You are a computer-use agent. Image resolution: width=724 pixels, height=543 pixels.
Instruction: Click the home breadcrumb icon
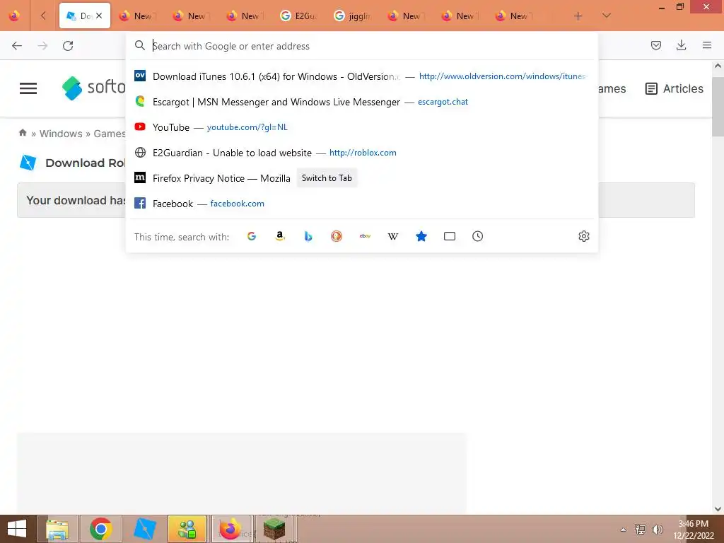pos(23,133)
